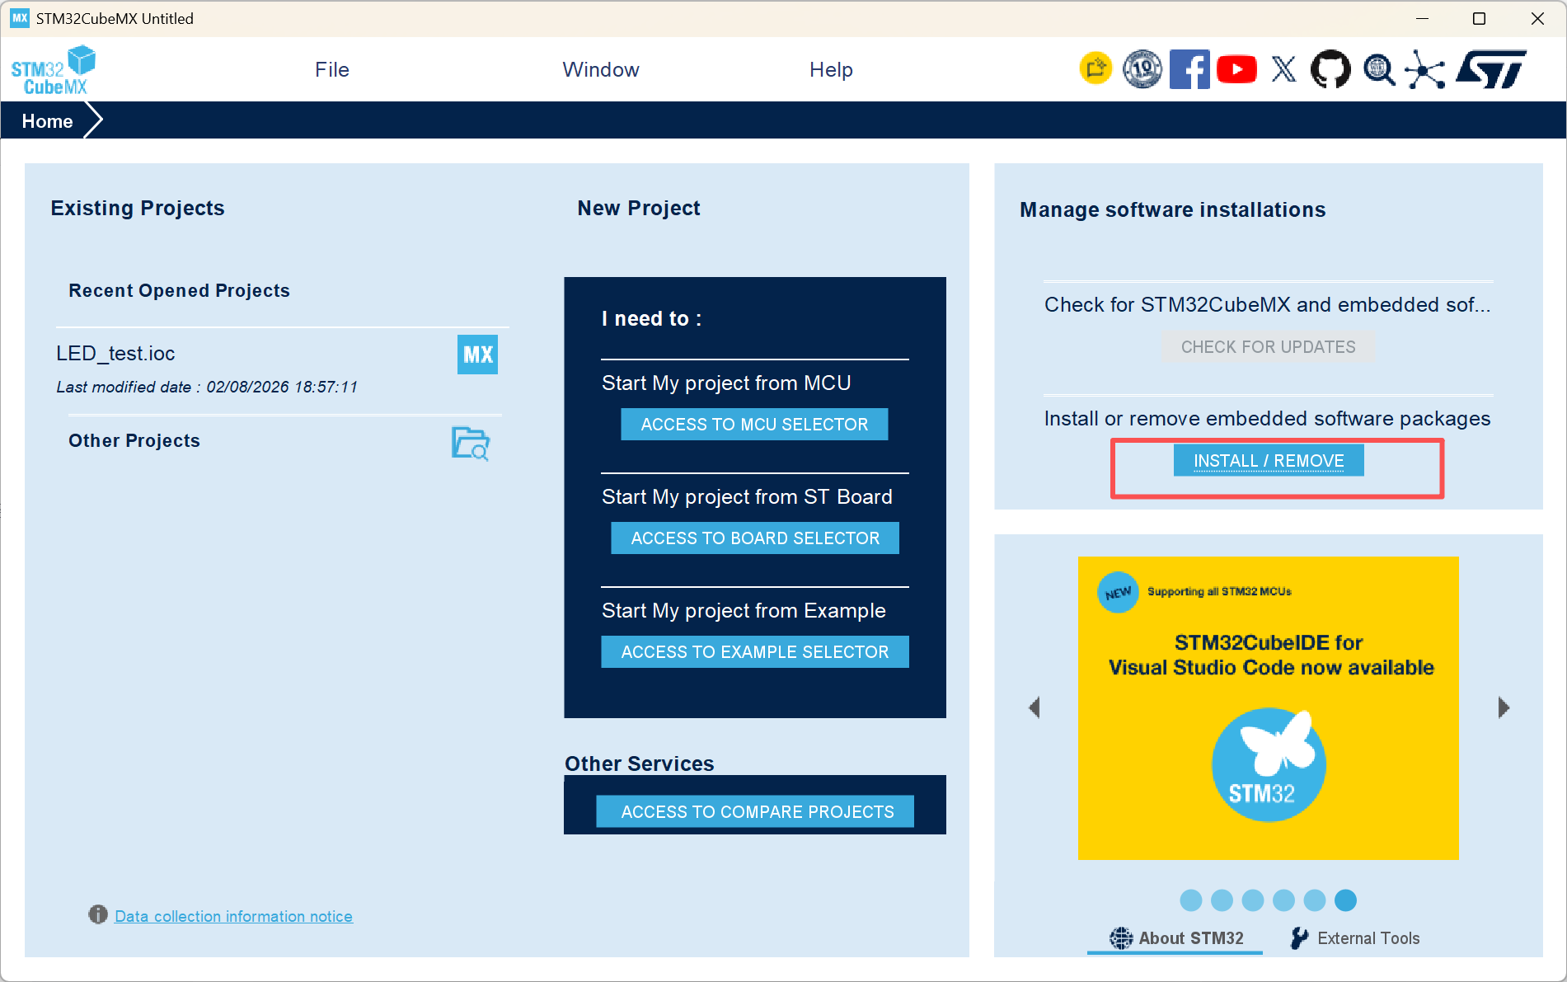Click the community network star icon
Viewport: 1567px width, 982px height.
coord(1425,69)
